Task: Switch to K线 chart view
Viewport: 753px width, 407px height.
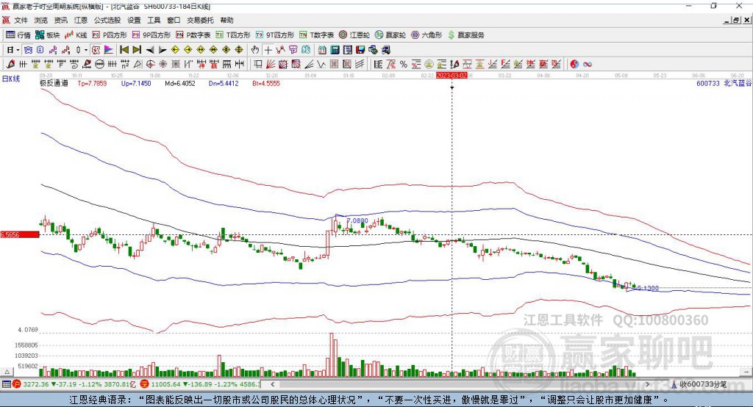Action: (x=76, y=35)
